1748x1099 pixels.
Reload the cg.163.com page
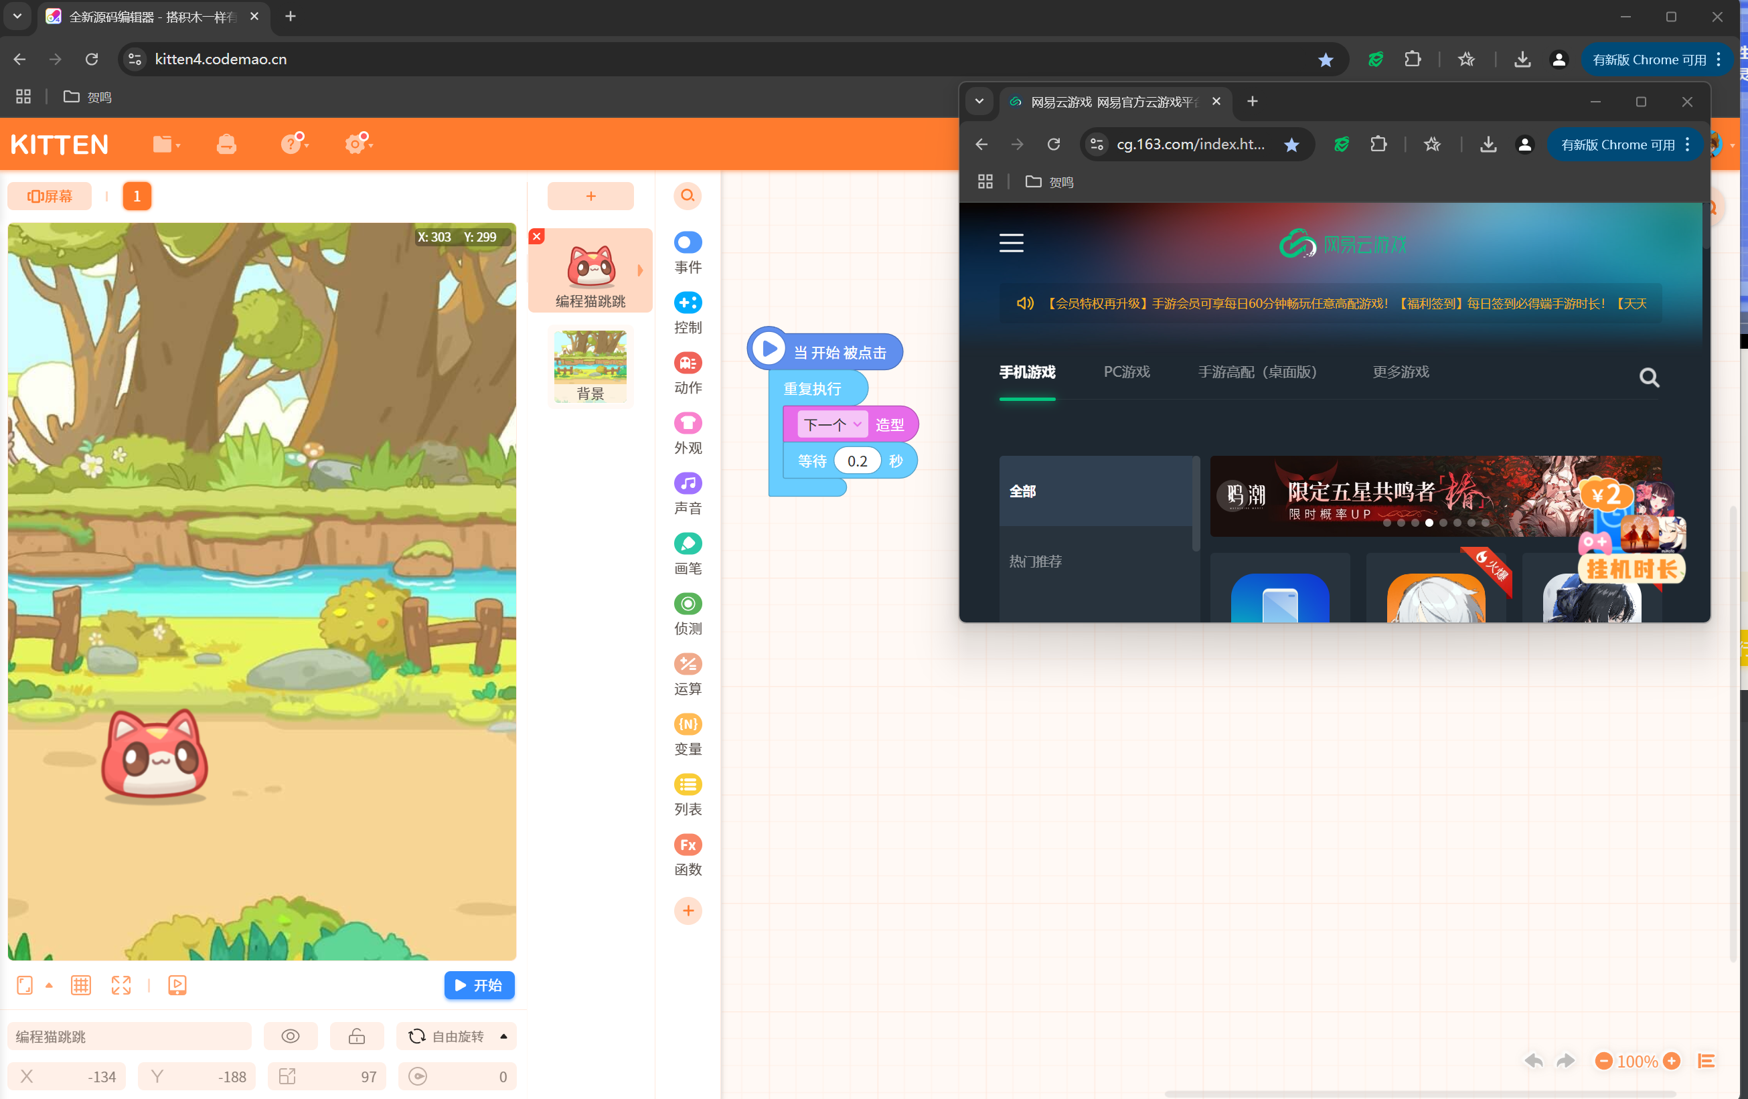(x=1053, y=145)
